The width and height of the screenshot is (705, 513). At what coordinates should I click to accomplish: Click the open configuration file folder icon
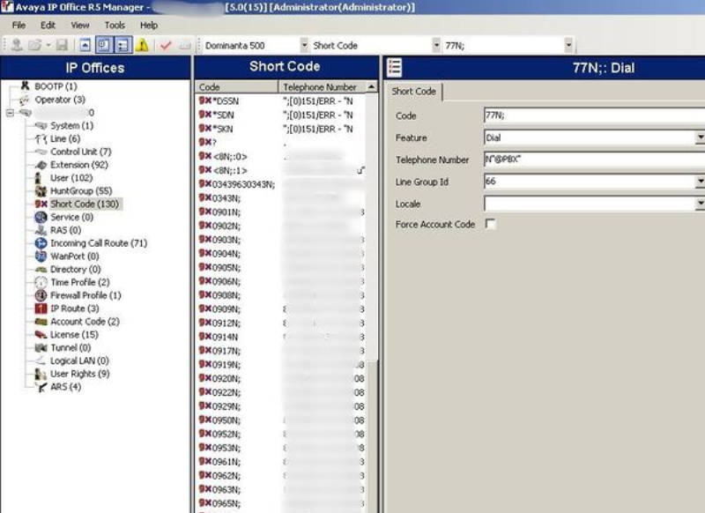pyautogui.click(x=34, y=45)
